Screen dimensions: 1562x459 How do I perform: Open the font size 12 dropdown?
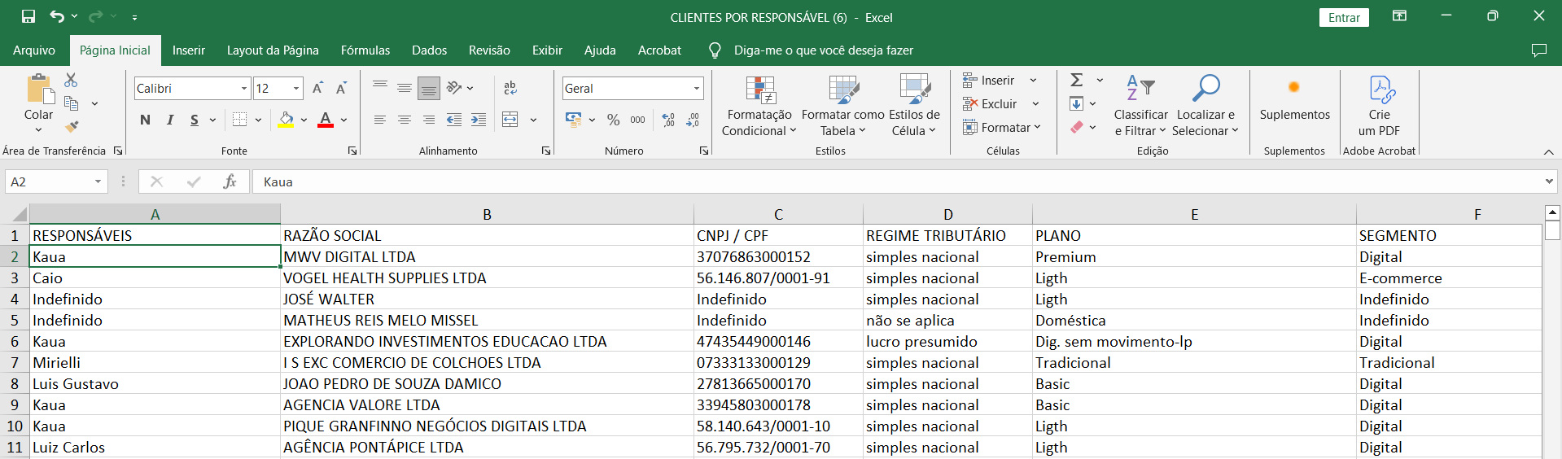coord(296,88)
